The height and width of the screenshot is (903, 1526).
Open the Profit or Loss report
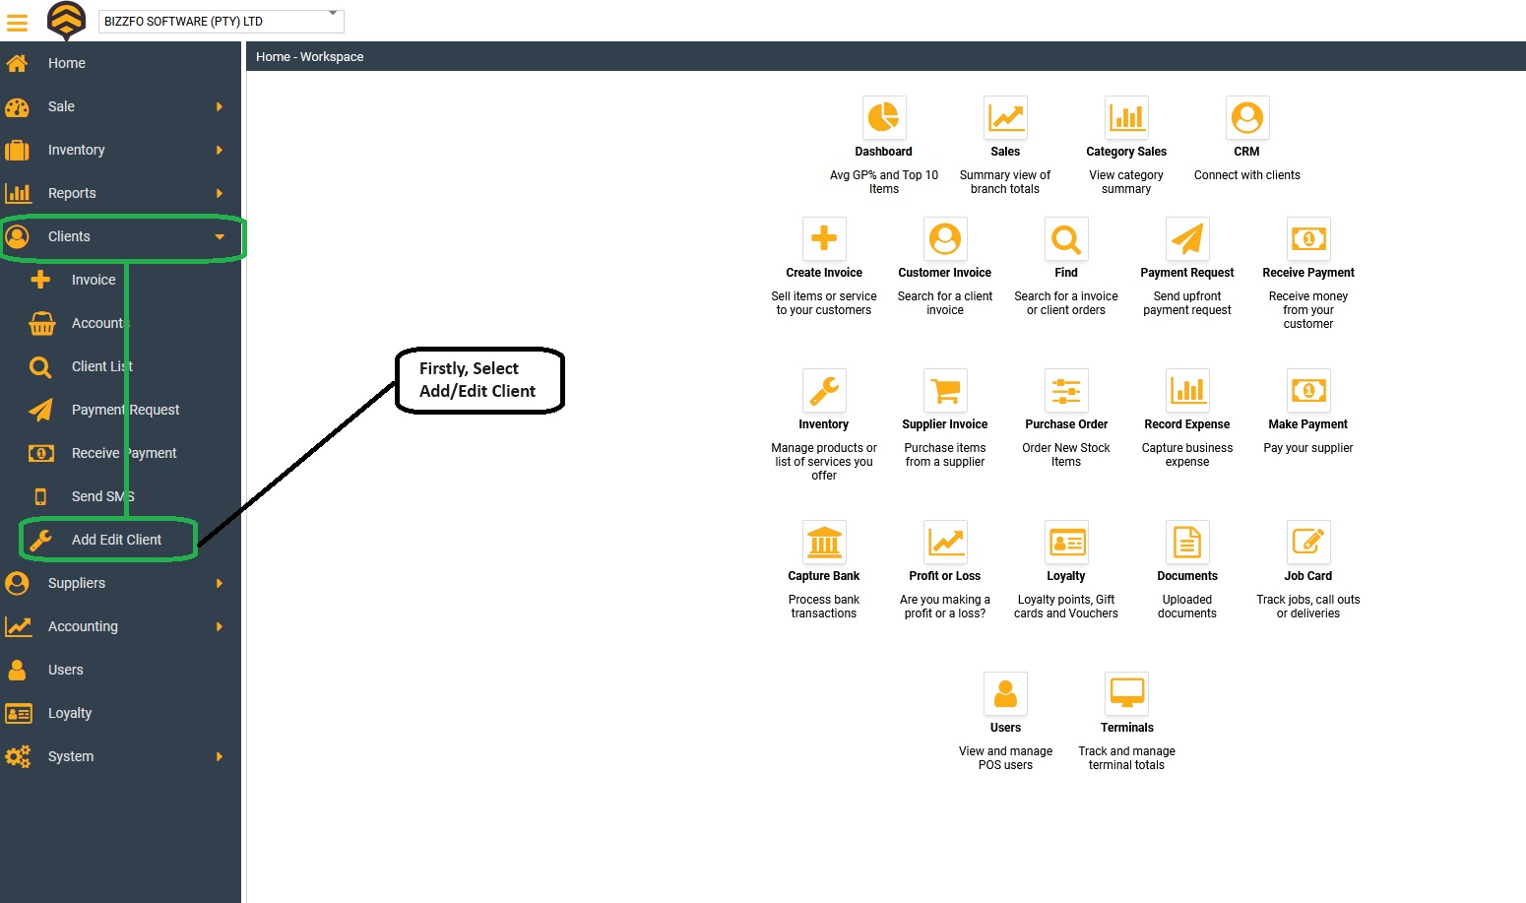click(944, 542)
